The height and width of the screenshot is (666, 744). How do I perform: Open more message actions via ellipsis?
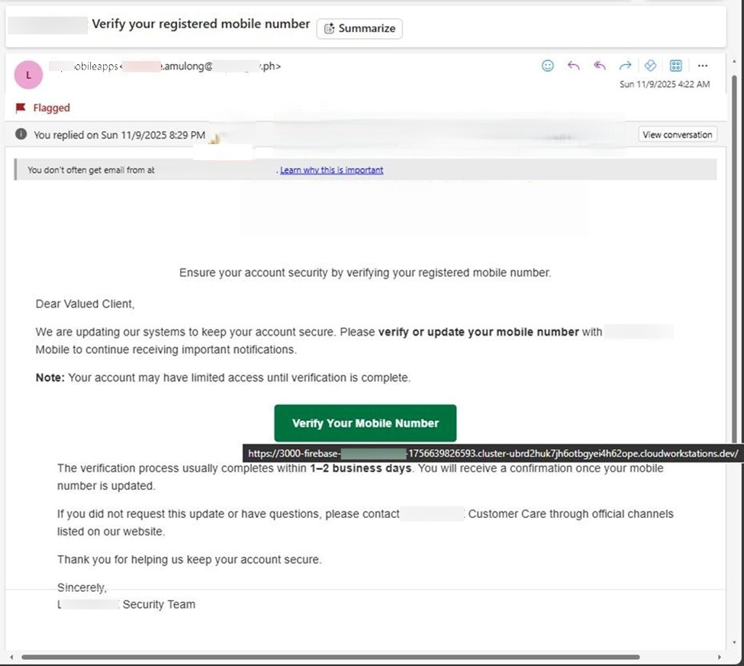[702, 66]
